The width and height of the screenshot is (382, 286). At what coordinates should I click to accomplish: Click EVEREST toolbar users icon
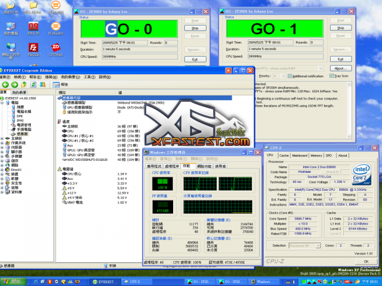(x=42, y=85)
